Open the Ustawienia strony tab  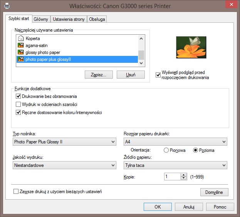[x=69, y=19]
